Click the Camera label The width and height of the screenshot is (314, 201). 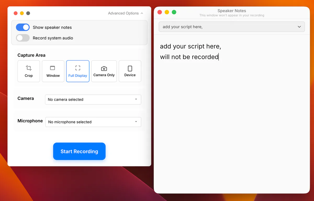click(x=26, y=98)
